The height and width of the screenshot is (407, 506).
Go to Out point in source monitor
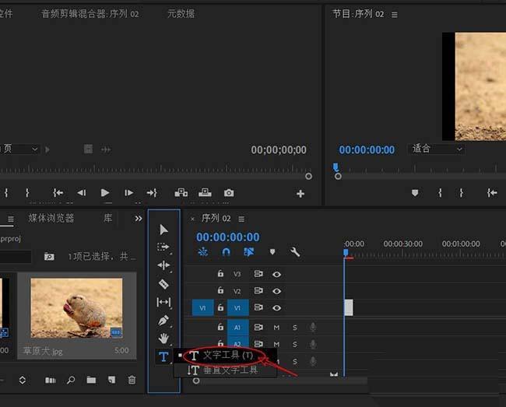pos(152,193)
